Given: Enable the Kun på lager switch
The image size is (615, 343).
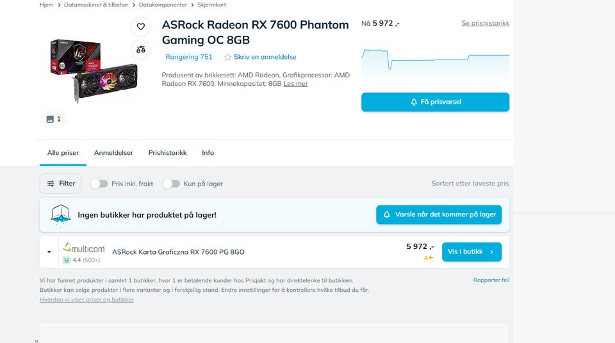Looking at the screenshot, I should [x=171, y=184].
